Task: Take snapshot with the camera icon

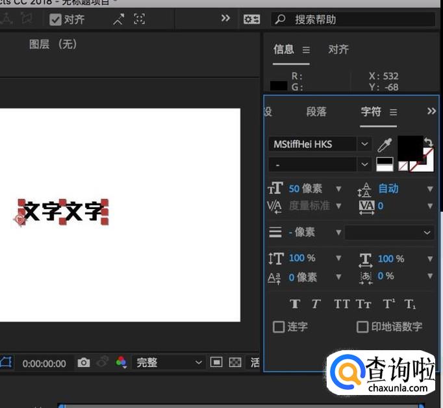Action: click(84, 363)
